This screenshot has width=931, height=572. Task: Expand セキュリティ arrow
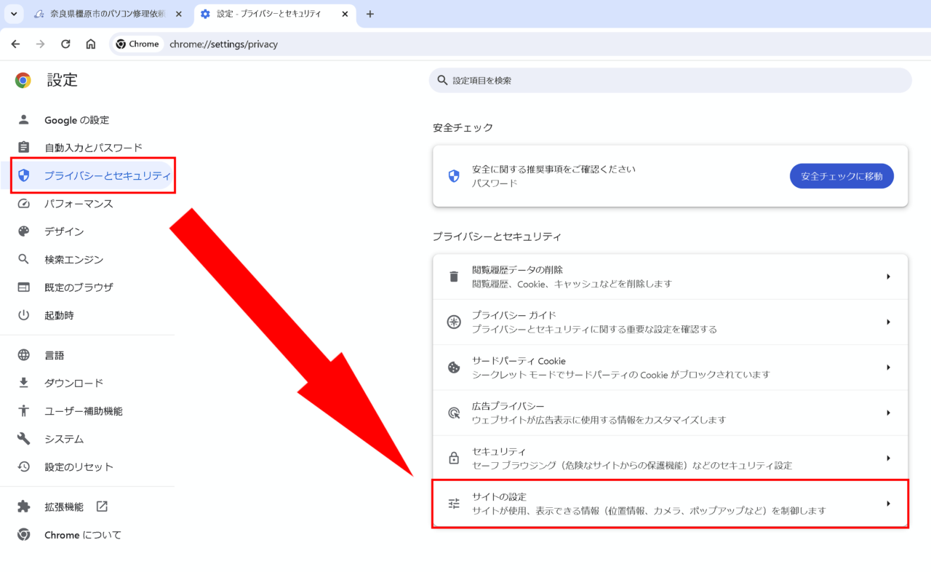tap(888, 458)
